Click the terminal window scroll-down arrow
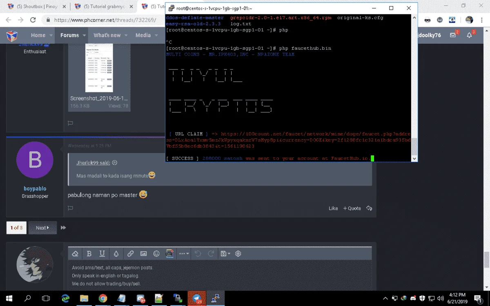 click(x=414, y=159)
